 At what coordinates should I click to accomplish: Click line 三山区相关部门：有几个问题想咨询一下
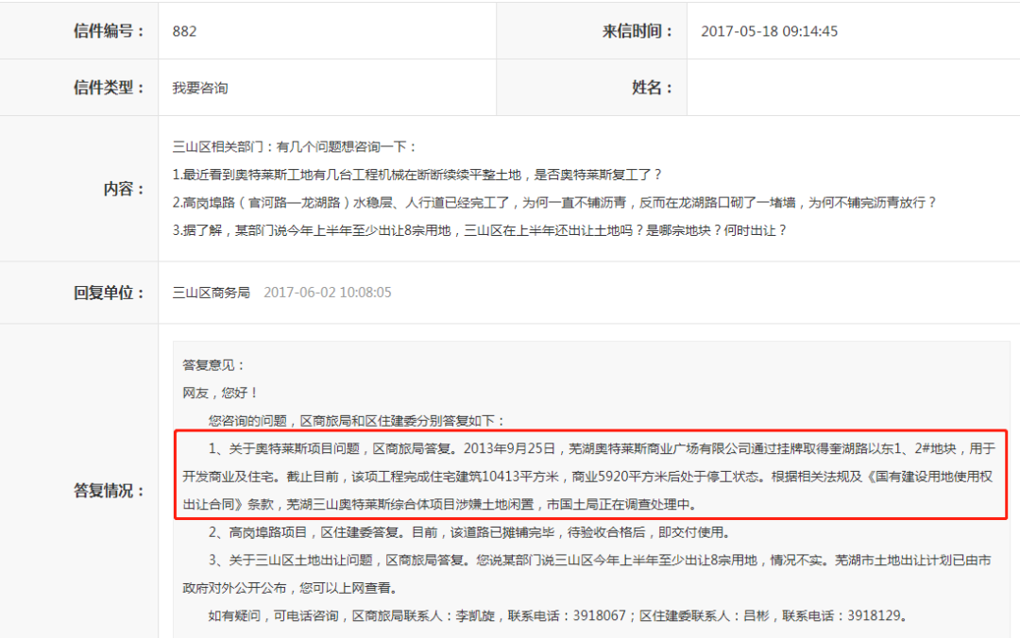pos(294,147)
